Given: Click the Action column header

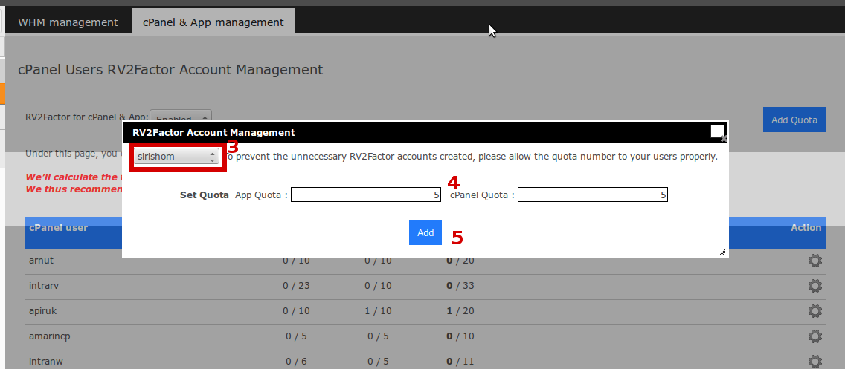Looking at the screenshot, I should click(x=806, y=227).
